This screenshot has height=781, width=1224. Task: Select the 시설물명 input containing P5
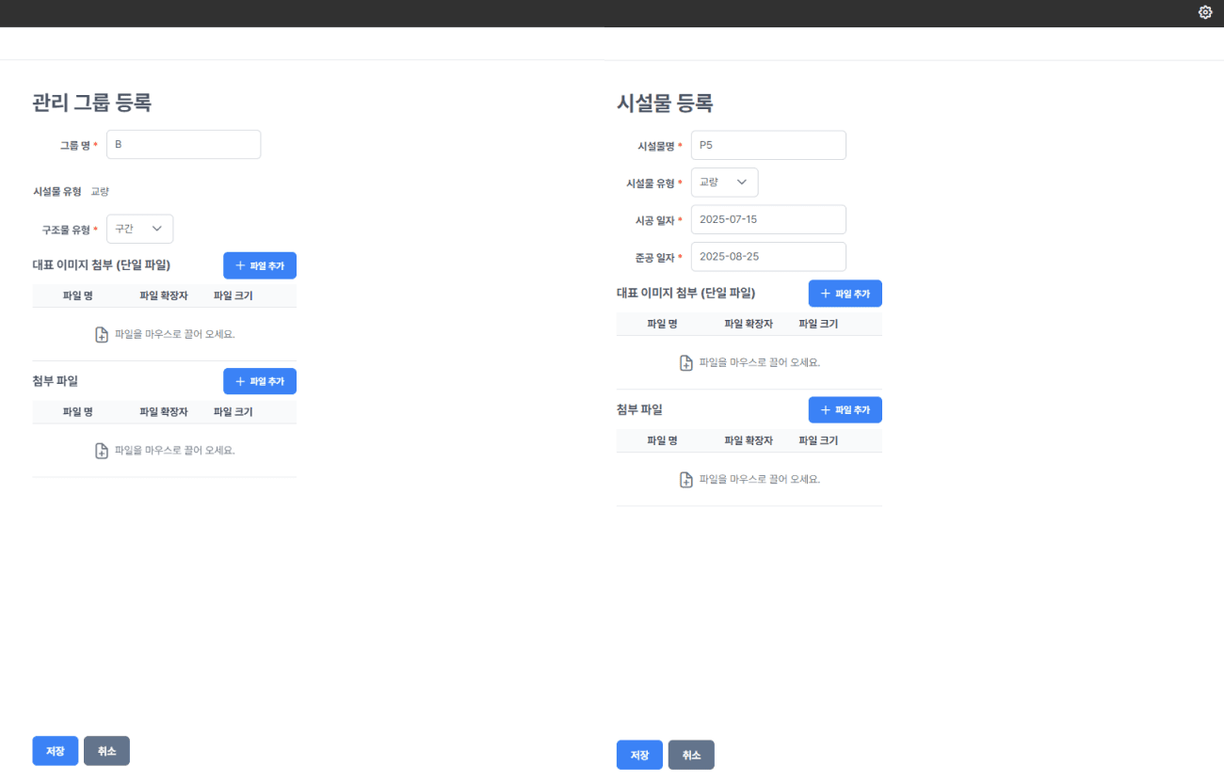(768, 144)
